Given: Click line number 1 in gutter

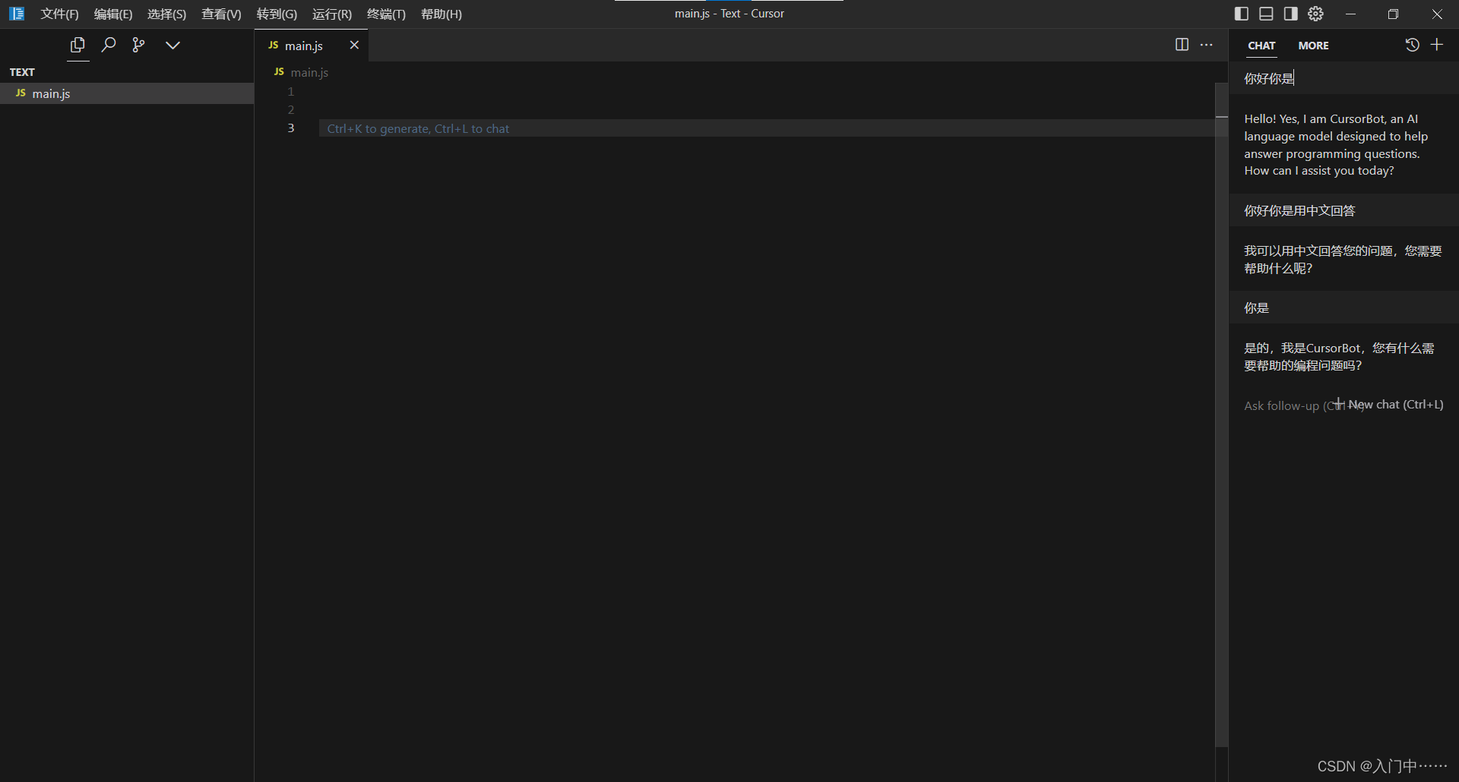Looking at the screenshot, I should 290,91.
